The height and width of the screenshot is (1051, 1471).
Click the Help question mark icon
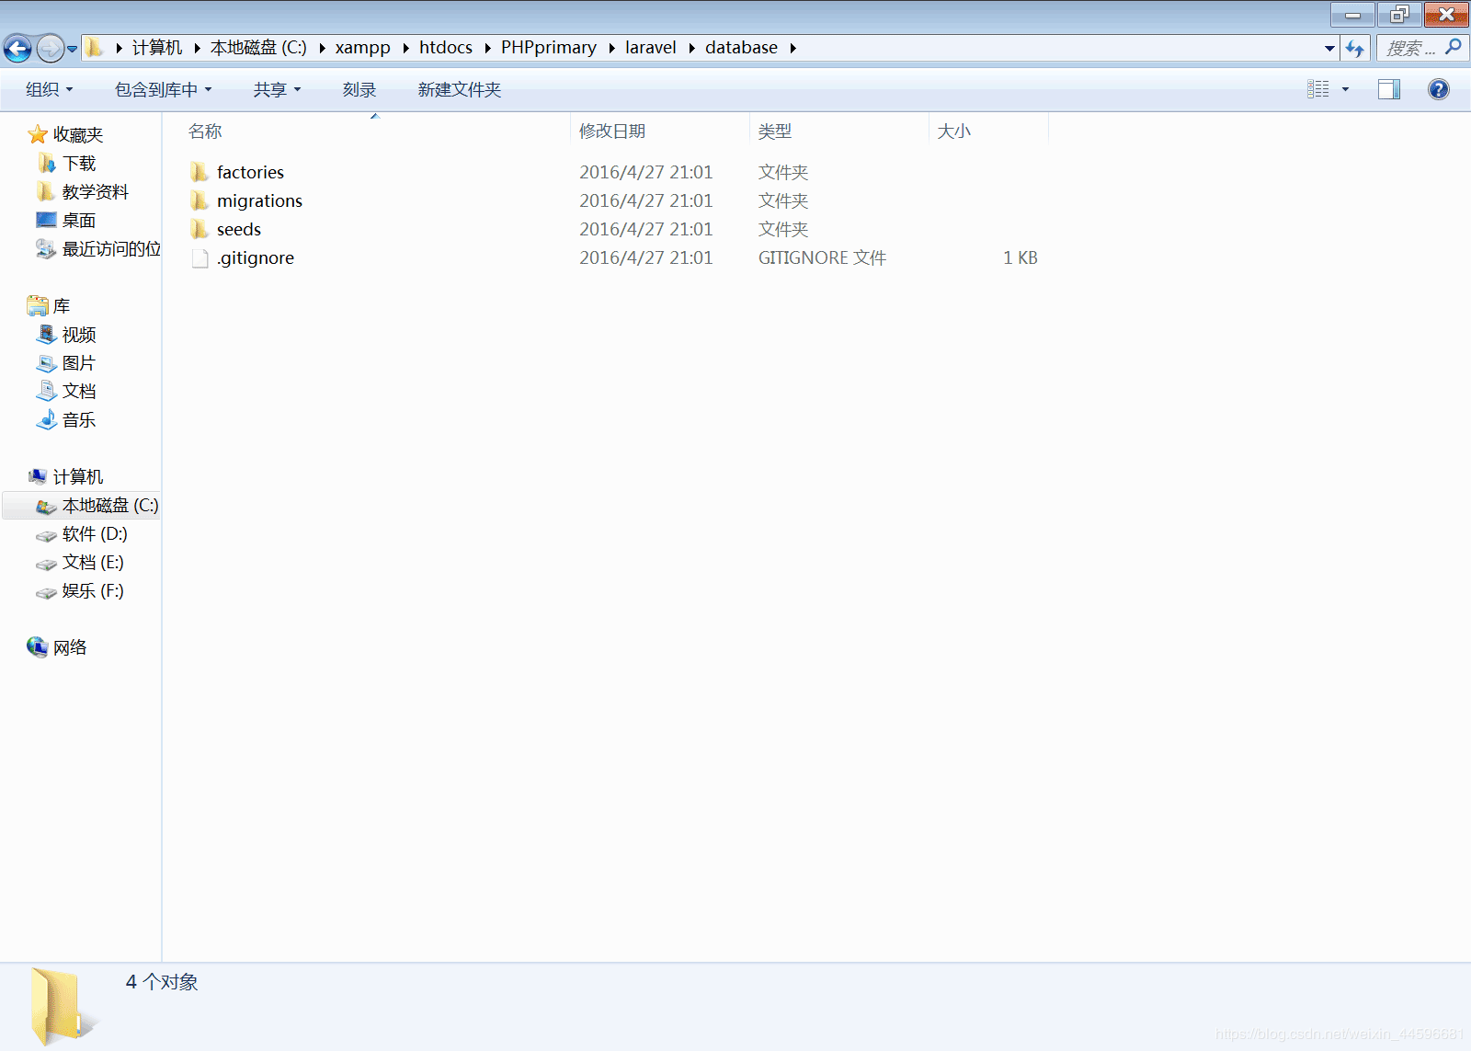(1438, 89)
